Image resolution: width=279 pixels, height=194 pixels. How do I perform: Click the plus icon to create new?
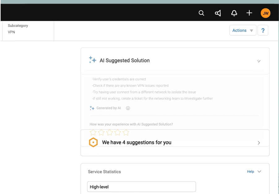coord(249,13)
